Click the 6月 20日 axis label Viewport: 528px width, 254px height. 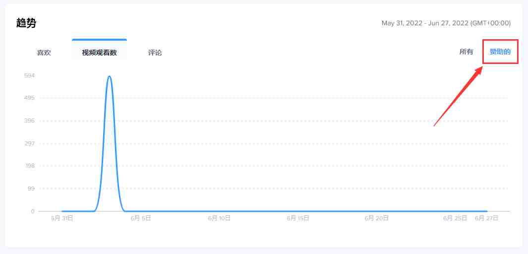point(376,218)
